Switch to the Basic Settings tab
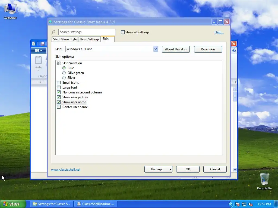Viewport: 278px width, 208px height. coord(90,39)
